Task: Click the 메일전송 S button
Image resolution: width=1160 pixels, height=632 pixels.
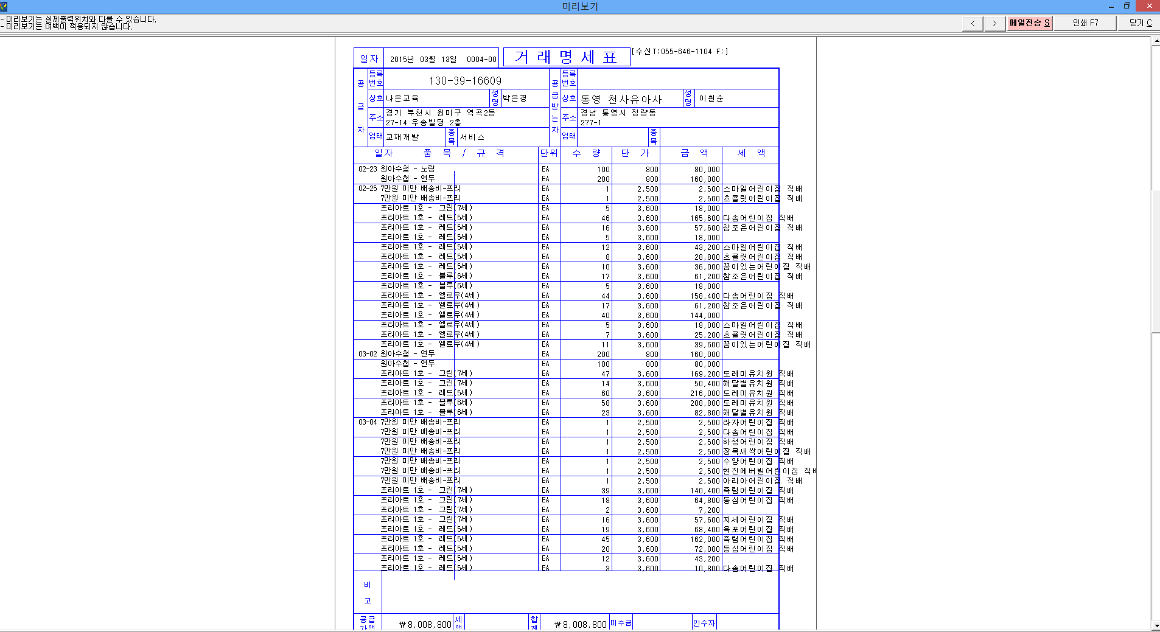Action: click(1030, 23)
